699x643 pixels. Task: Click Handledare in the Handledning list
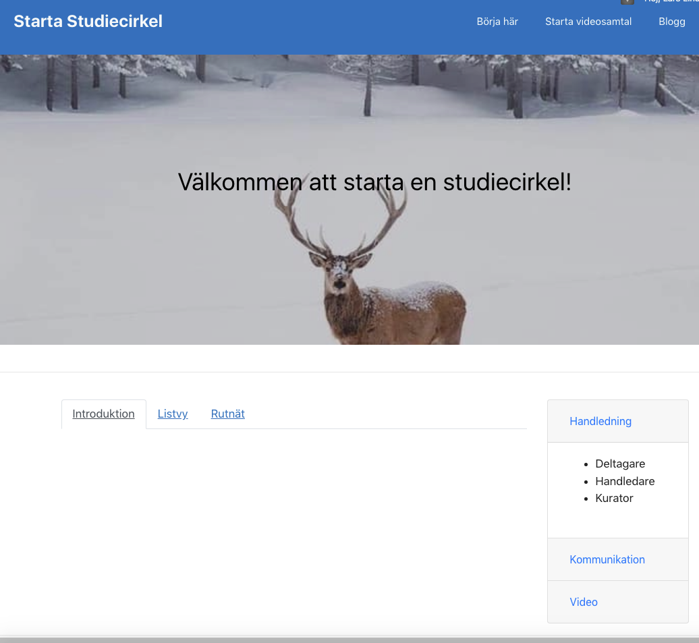coord(625,481)
